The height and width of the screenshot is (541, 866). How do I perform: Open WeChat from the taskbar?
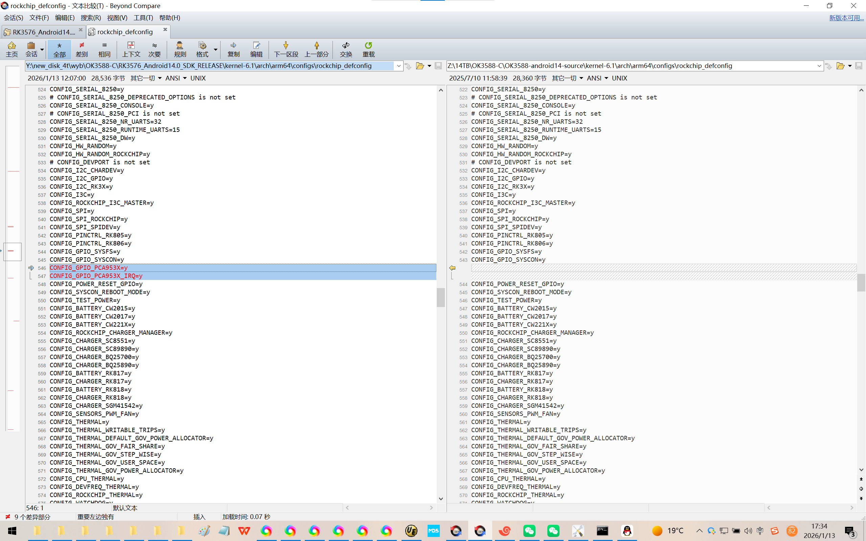pyautogui.click(x=529, y=531)
